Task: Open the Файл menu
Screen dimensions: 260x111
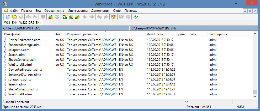Action: click(x=14, y=11)
